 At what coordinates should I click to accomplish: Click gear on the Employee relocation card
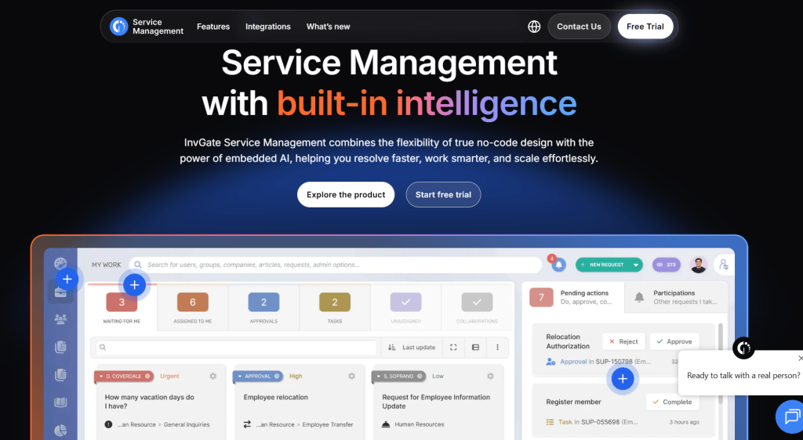[x=352, y=376]
